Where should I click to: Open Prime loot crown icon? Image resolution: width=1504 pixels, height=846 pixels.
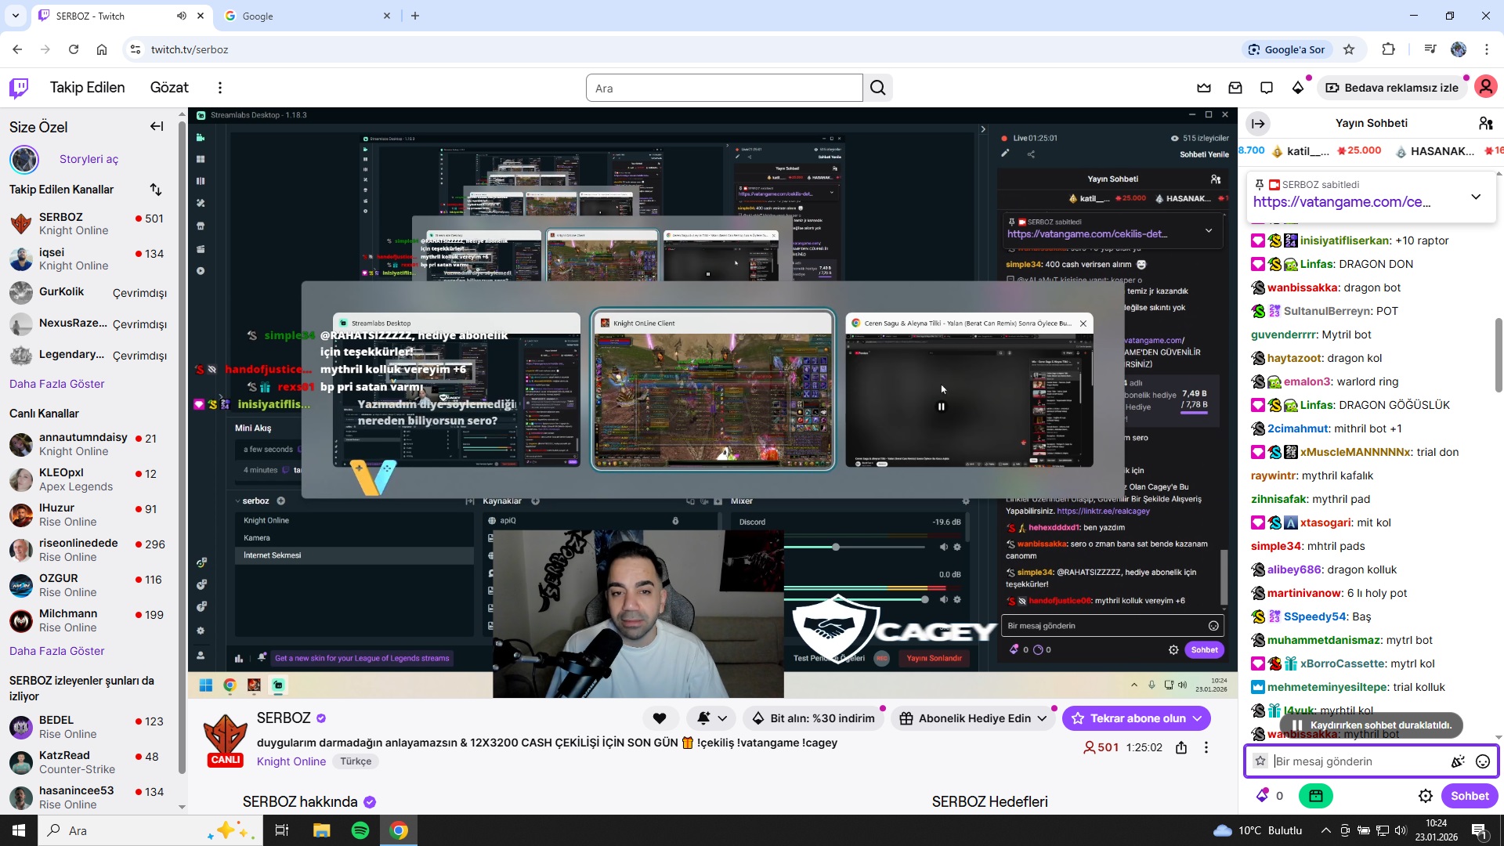tap(1204, 88)
